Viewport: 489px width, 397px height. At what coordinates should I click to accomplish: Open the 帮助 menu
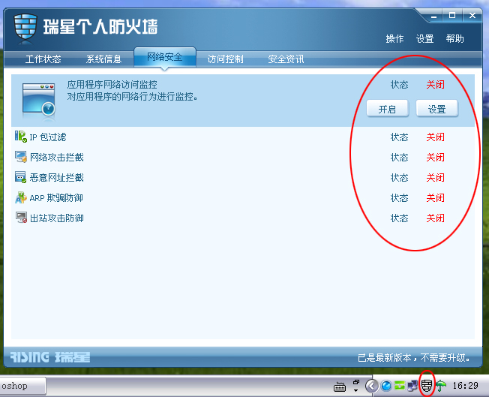pyautogui.click(x=454, y=39)
